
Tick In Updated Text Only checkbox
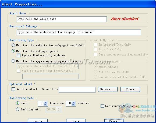95,44
